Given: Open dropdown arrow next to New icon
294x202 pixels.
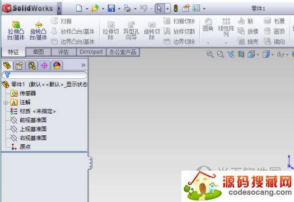Looking at the screenshot, I should pos(87,8).
